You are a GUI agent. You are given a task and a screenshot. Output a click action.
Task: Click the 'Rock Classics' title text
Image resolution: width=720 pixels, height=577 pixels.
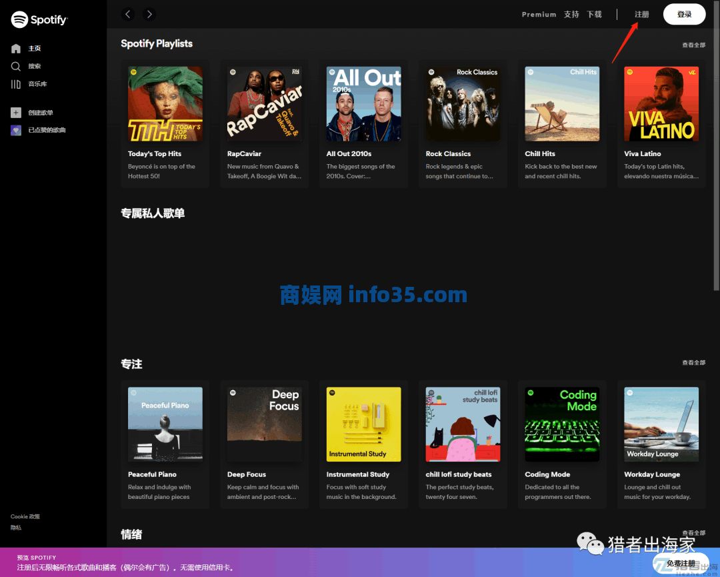click(448, 154)
